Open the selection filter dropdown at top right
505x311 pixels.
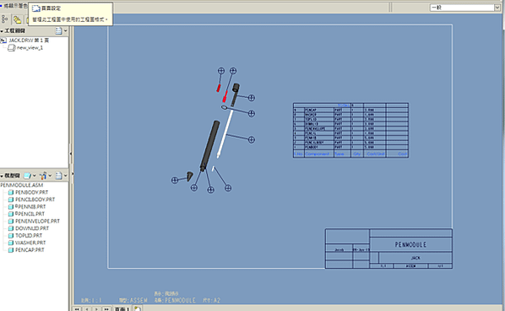coord(497,8)
